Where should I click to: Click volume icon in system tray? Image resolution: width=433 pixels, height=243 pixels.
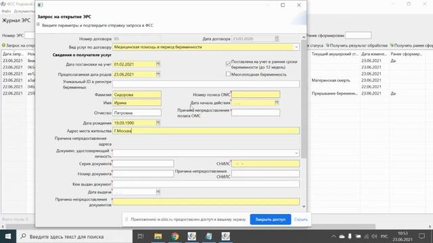[374, 236]
